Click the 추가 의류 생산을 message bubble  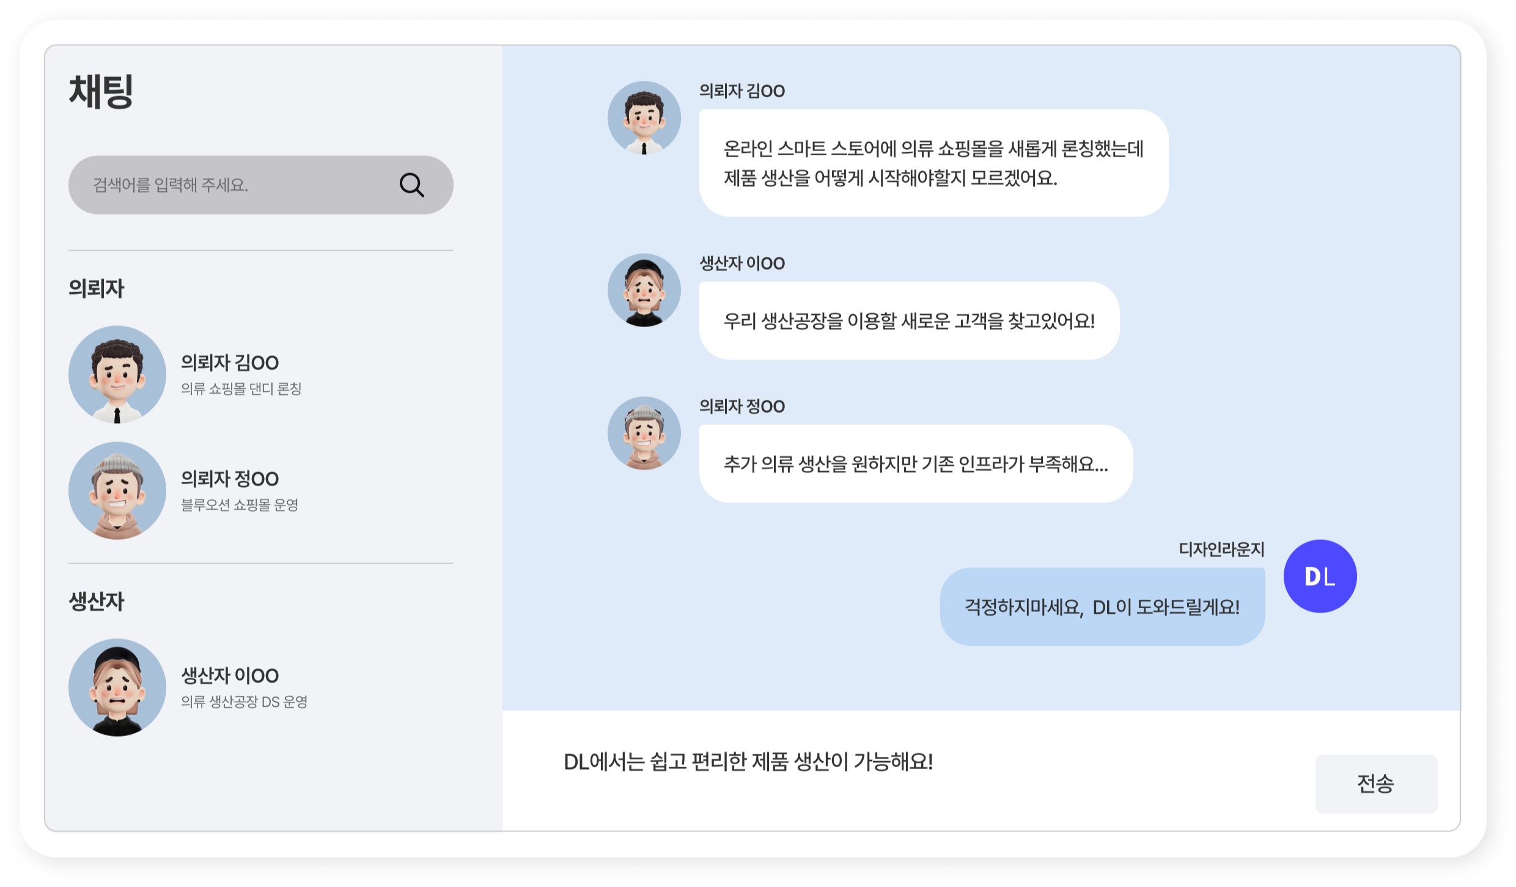pyautogui.click(x=915, y=464)
